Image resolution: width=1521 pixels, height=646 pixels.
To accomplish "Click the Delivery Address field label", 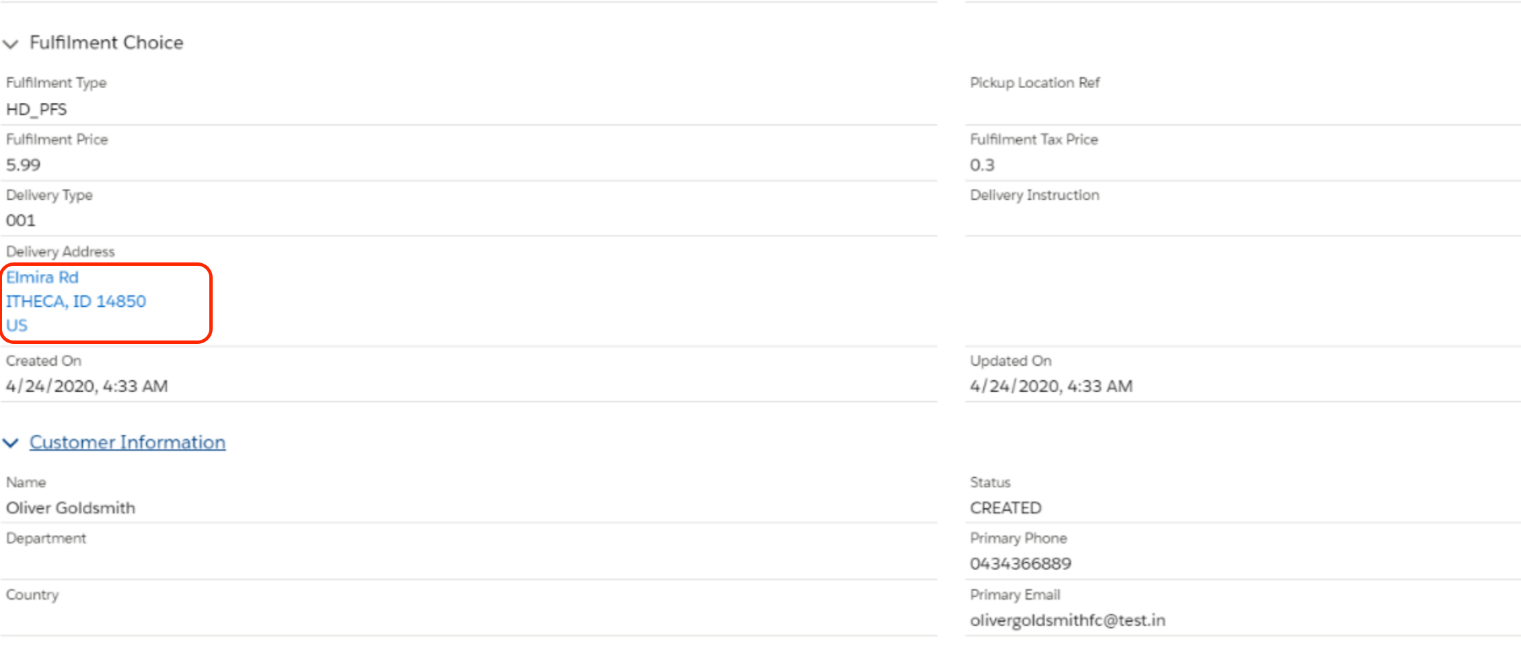I will tap(61, 252).
